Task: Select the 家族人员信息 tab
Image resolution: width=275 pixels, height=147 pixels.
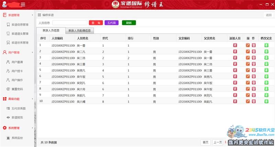Action: (51, 30)
